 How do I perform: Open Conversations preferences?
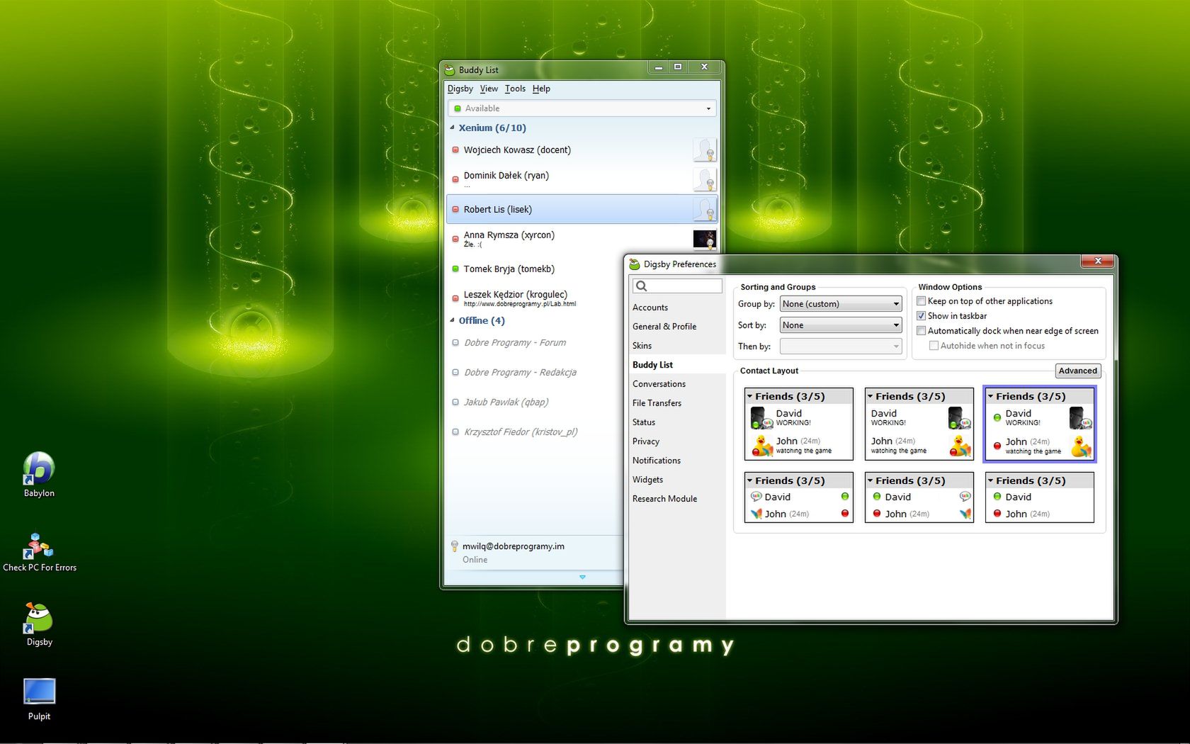coord(676,384)
